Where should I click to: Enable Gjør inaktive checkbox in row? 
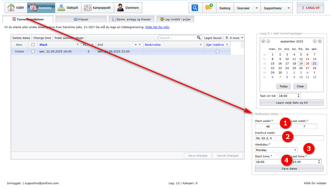coord(217,51)
